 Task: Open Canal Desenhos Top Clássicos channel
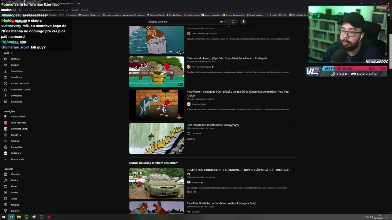tap(204, 34)
